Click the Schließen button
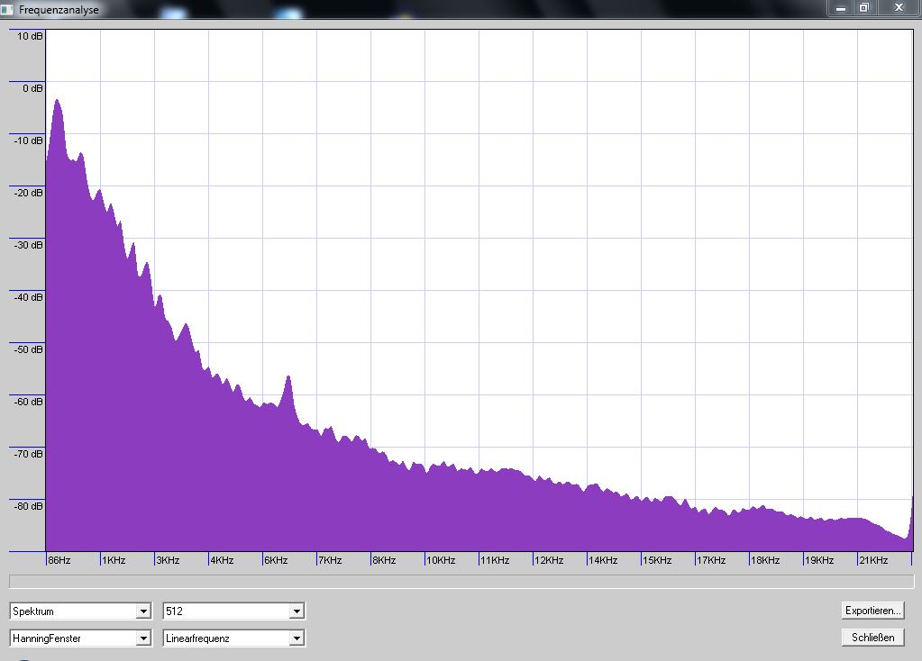Screen dimensions: 922x661 872,638
